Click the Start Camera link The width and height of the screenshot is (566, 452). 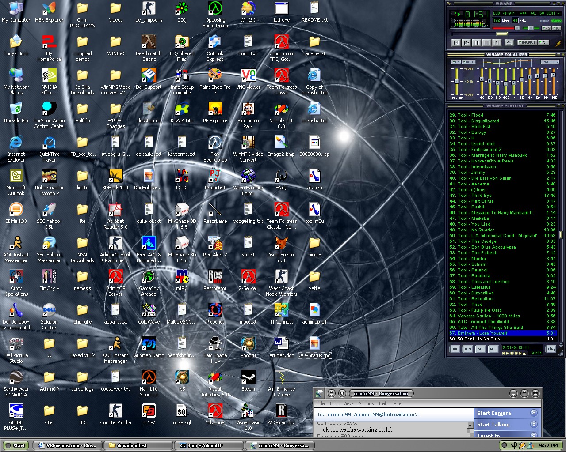[x=494, y=413]
